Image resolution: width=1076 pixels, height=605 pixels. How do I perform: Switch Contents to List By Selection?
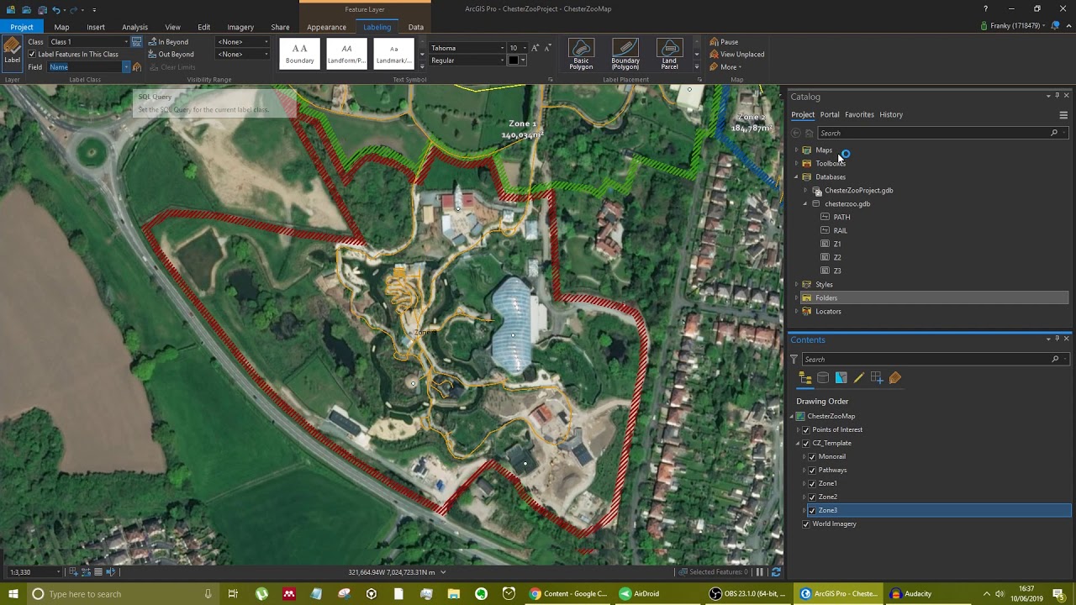point(841,378)
